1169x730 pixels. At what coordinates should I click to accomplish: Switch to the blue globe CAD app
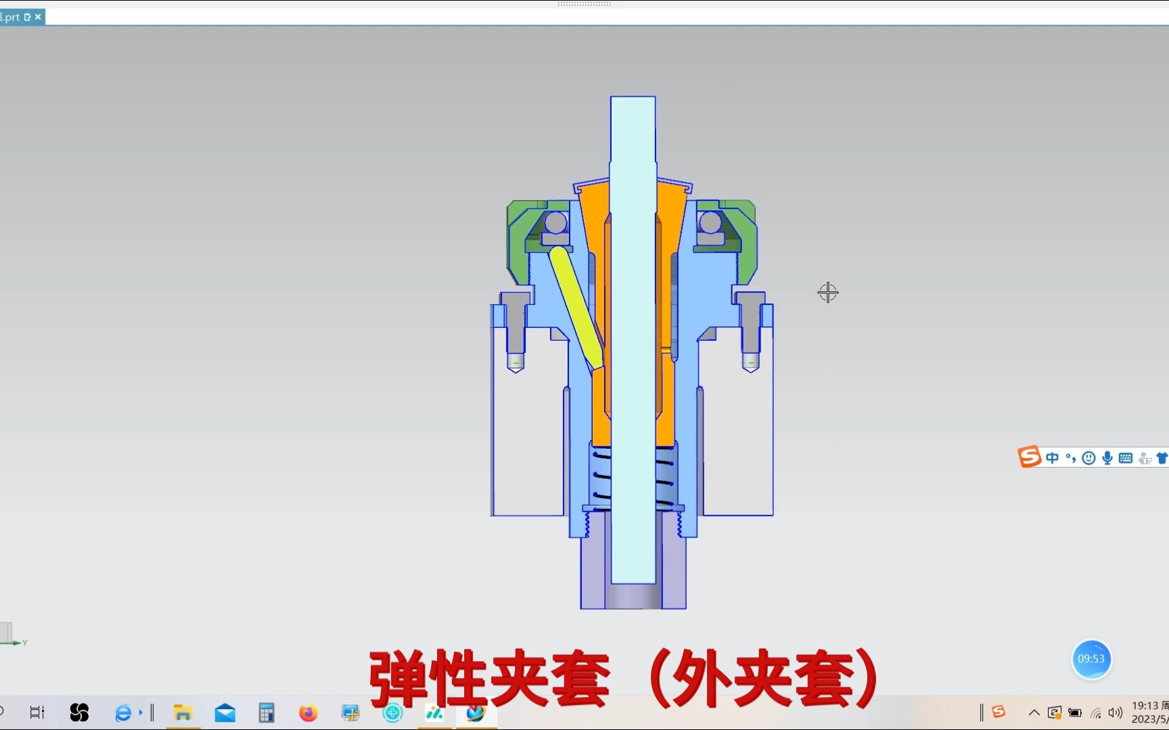476,712
